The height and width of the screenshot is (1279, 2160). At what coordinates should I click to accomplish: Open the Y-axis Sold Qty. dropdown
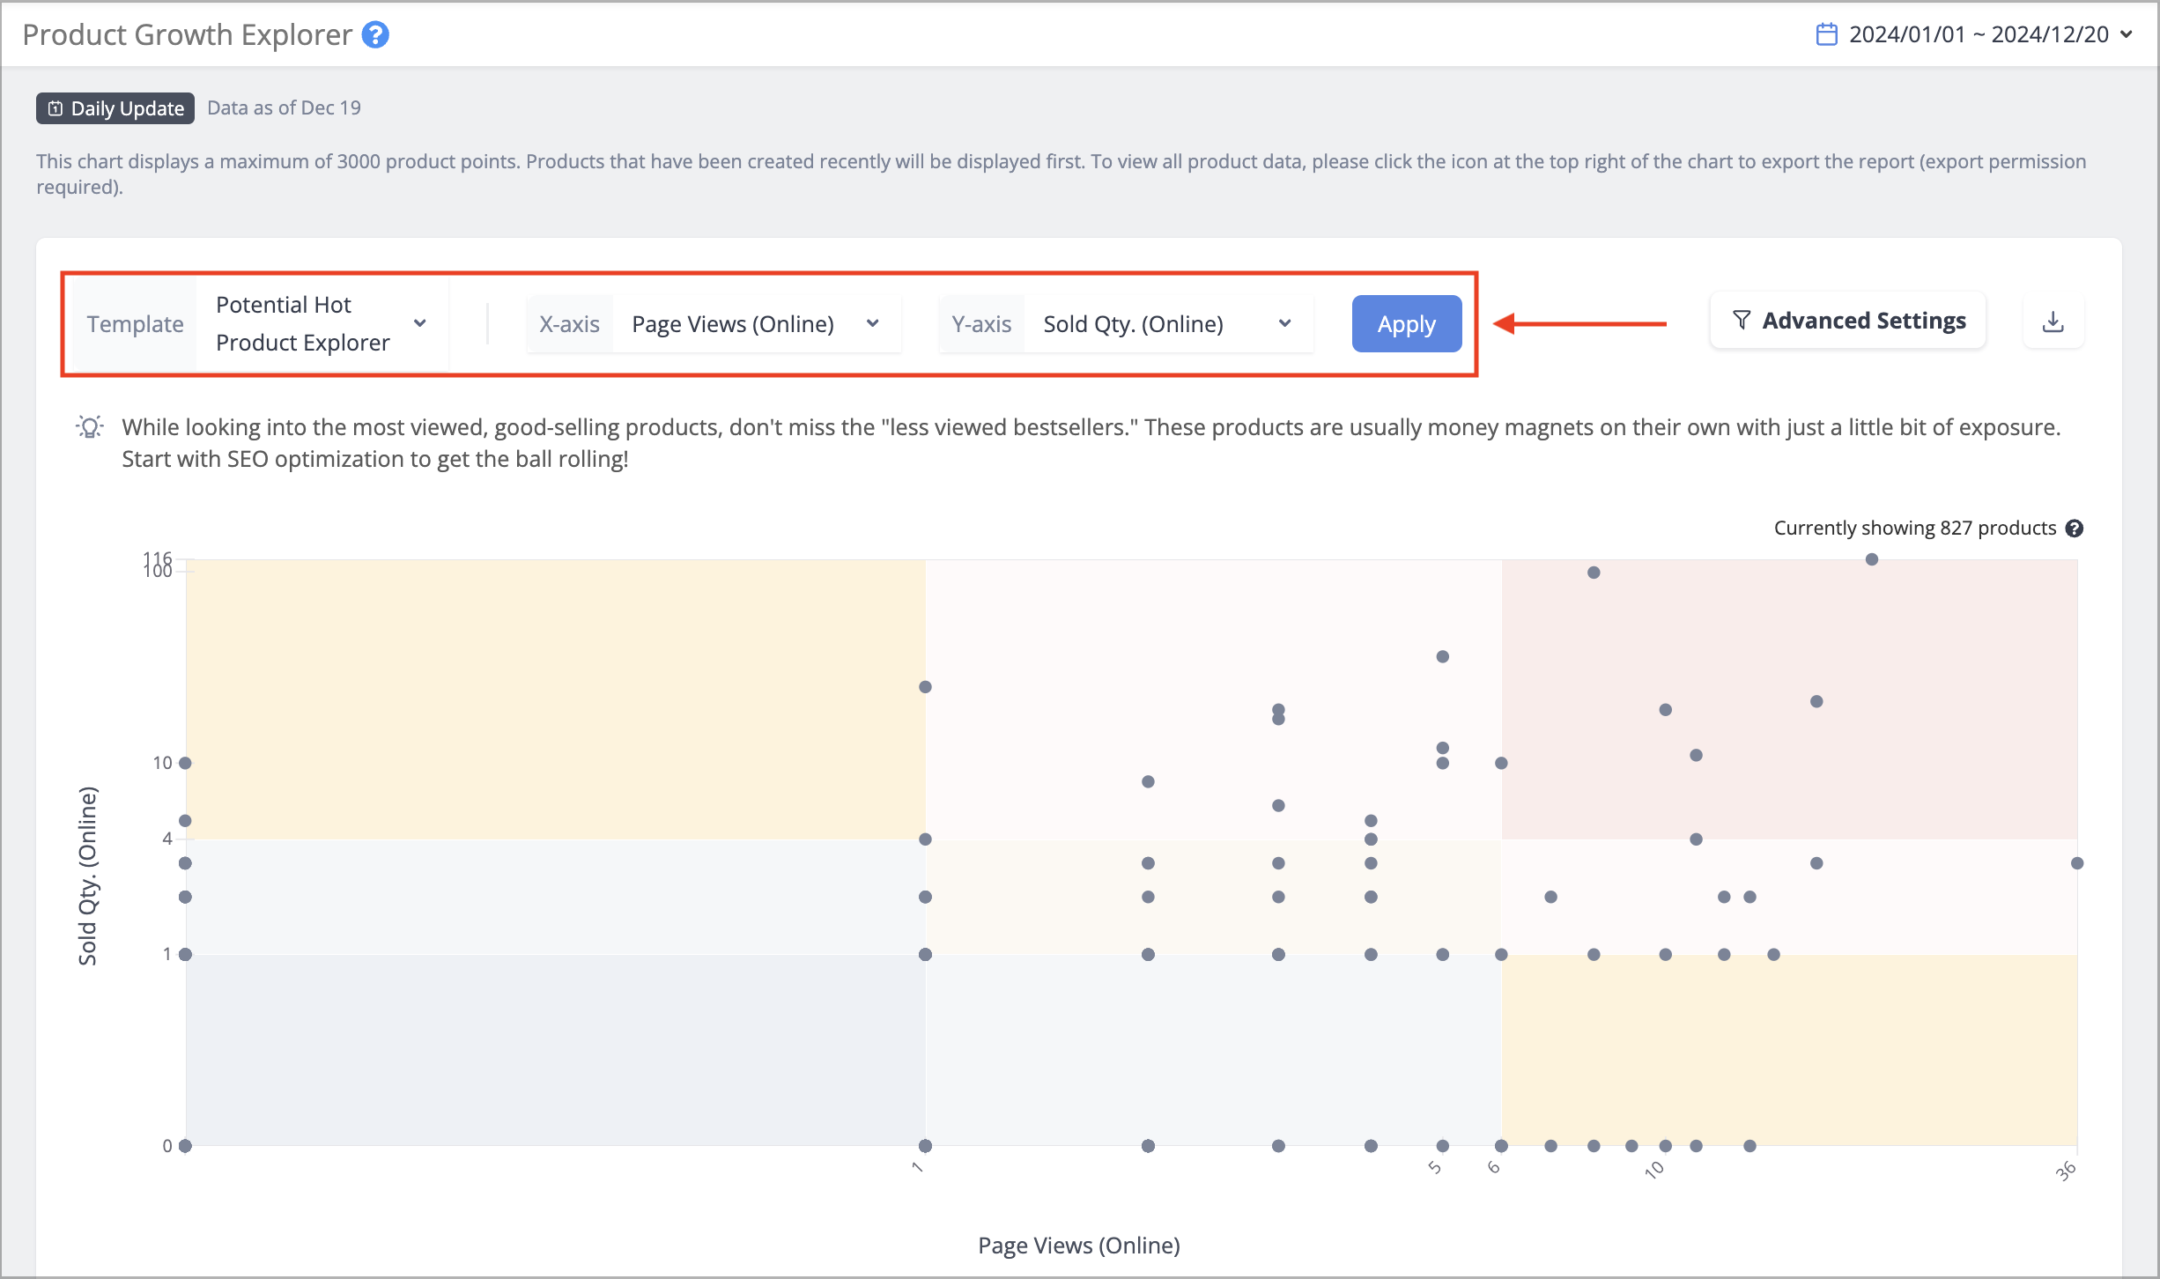pyautogui.click(x=1168, y=324)
